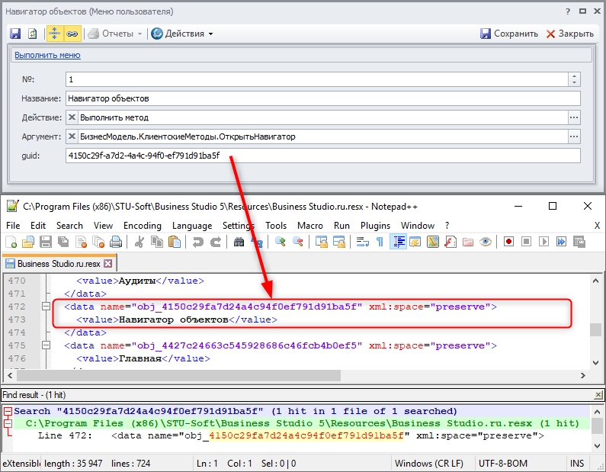Collapse the data node at line 472
The height and width of the screenshot is (472, 606).
(x=46, y=307)
